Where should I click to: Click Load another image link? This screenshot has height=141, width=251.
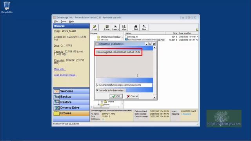[x=65, y=75]
